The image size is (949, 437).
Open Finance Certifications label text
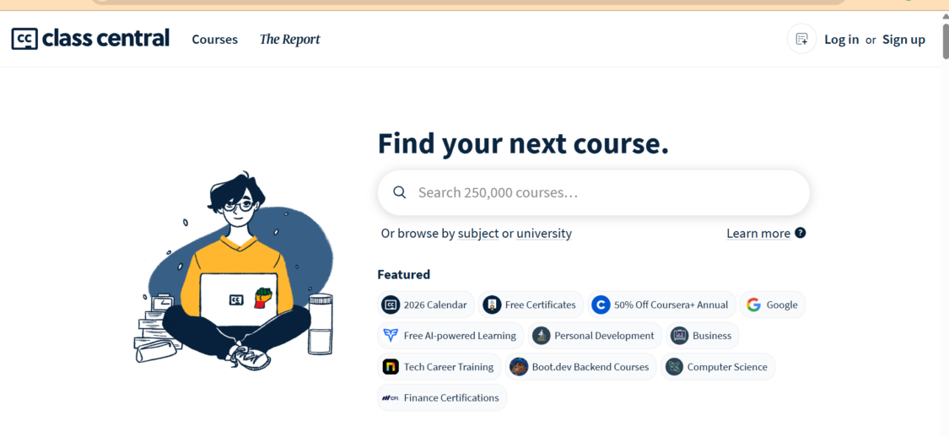451,397
